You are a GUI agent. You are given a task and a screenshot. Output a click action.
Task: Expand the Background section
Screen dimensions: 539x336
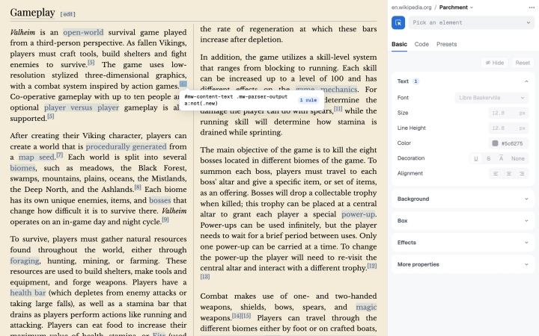(x=463, y=199)
